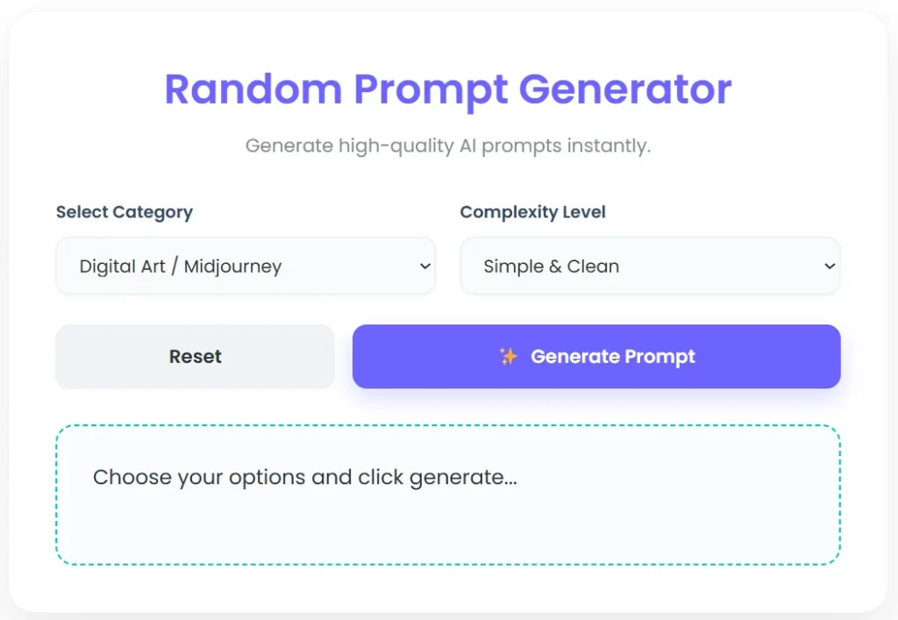This screenshot has height=620, width=898.
Task: Expand the 'Simple & Clean' combo box
Action: (x=650, y=266)
